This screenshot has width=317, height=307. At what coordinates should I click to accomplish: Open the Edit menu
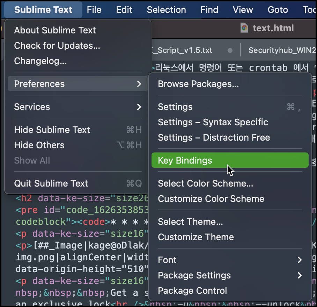[124, 10]
